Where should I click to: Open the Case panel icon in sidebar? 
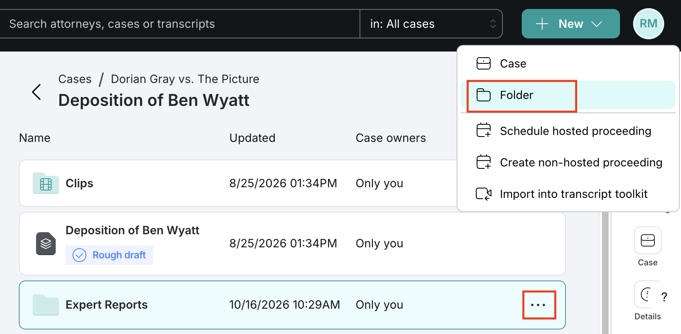[x=647, y=240]
